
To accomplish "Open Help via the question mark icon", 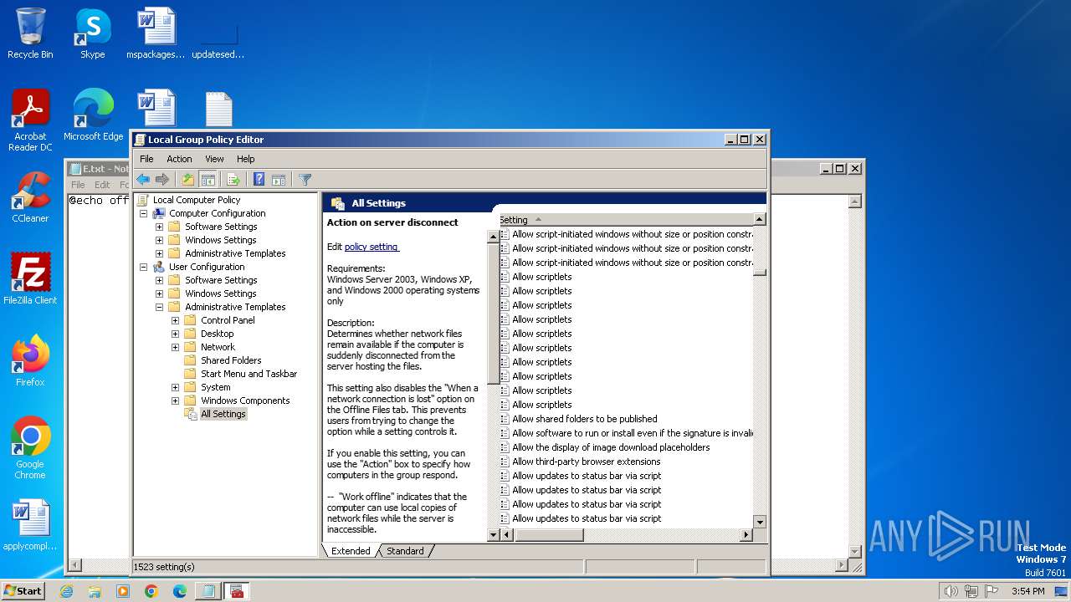I will coord(259,180).
